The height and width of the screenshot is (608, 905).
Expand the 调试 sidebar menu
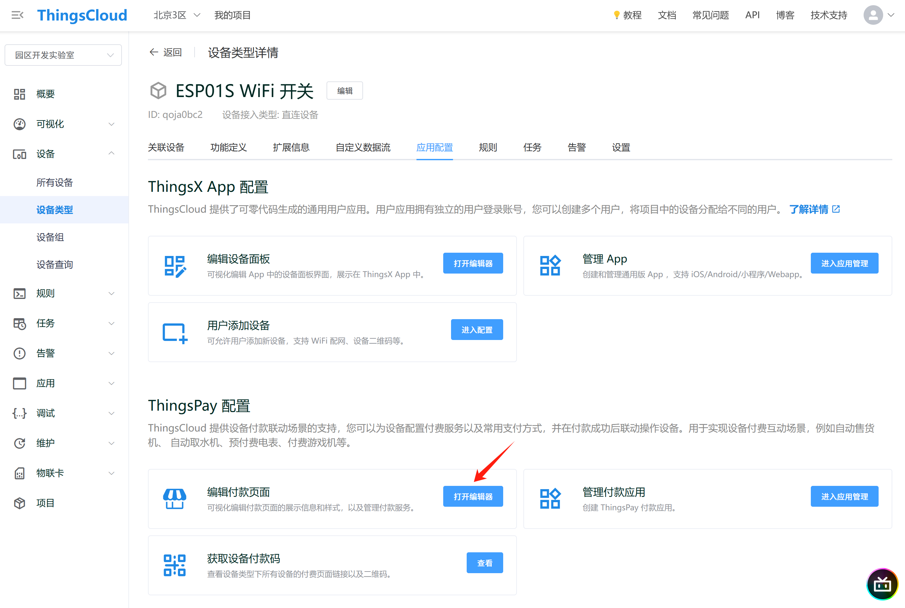(x=111, y=413)
